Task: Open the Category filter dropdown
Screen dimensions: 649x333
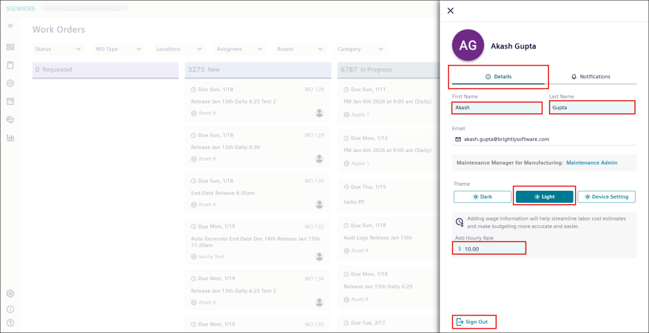Action: [361, 49]
